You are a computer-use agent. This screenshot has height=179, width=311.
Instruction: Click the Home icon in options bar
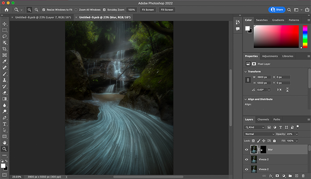point(6,9)
